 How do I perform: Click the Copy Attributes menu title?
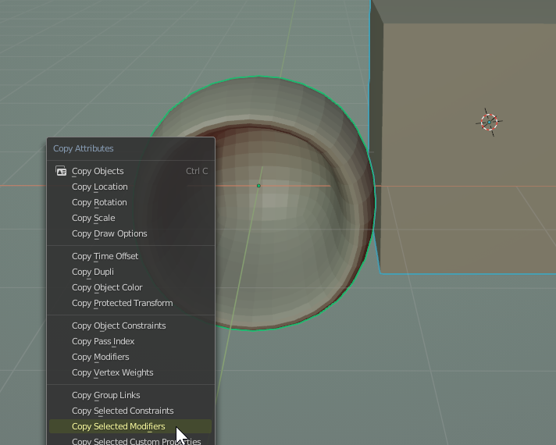(x=84, y=148)
